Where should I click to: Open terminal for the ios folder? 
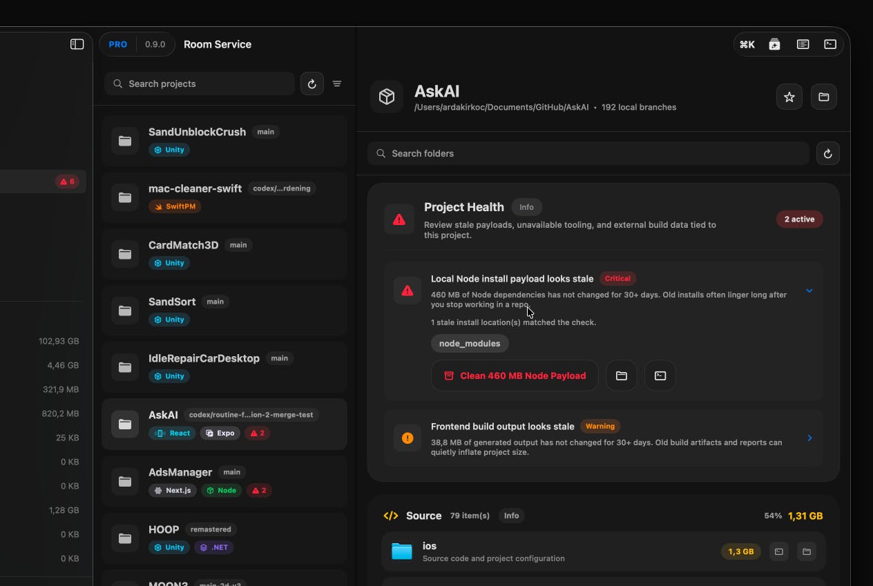tap(779, 551)
